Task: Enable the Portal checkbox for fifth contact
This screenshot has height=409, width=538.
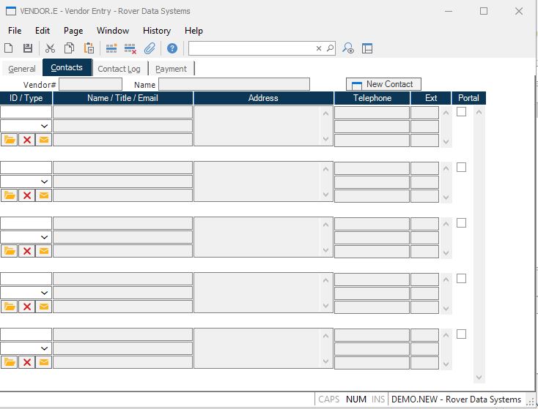Action: [x=461, y=334]
